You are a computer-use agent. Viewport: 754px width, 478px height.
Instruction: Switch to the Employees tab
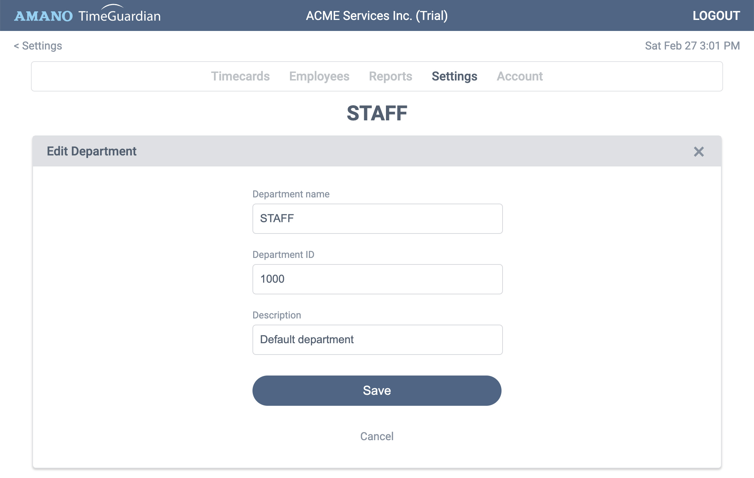pyautogui.click(x=319, y=76)
